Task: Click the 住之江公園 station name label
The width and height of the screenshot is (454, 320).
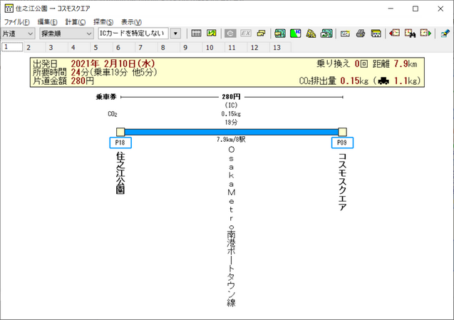Action: pyautogui.click(x=120, y=173)
